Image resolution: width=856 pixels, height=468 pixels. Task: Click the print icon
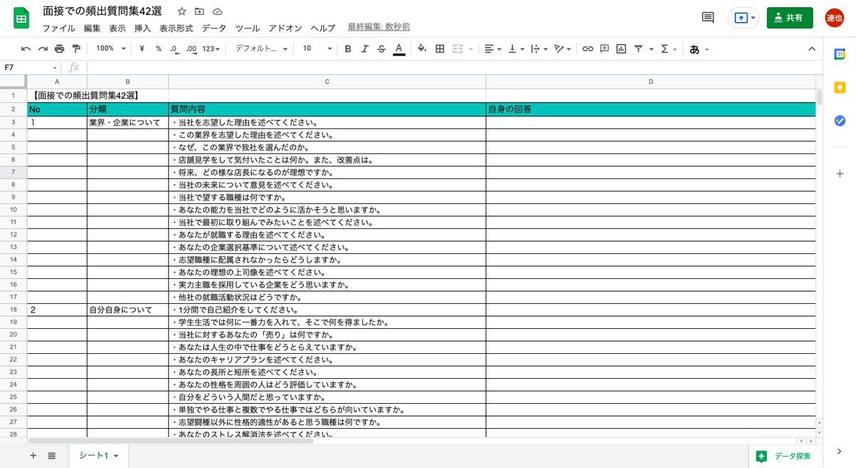[59, 49]
